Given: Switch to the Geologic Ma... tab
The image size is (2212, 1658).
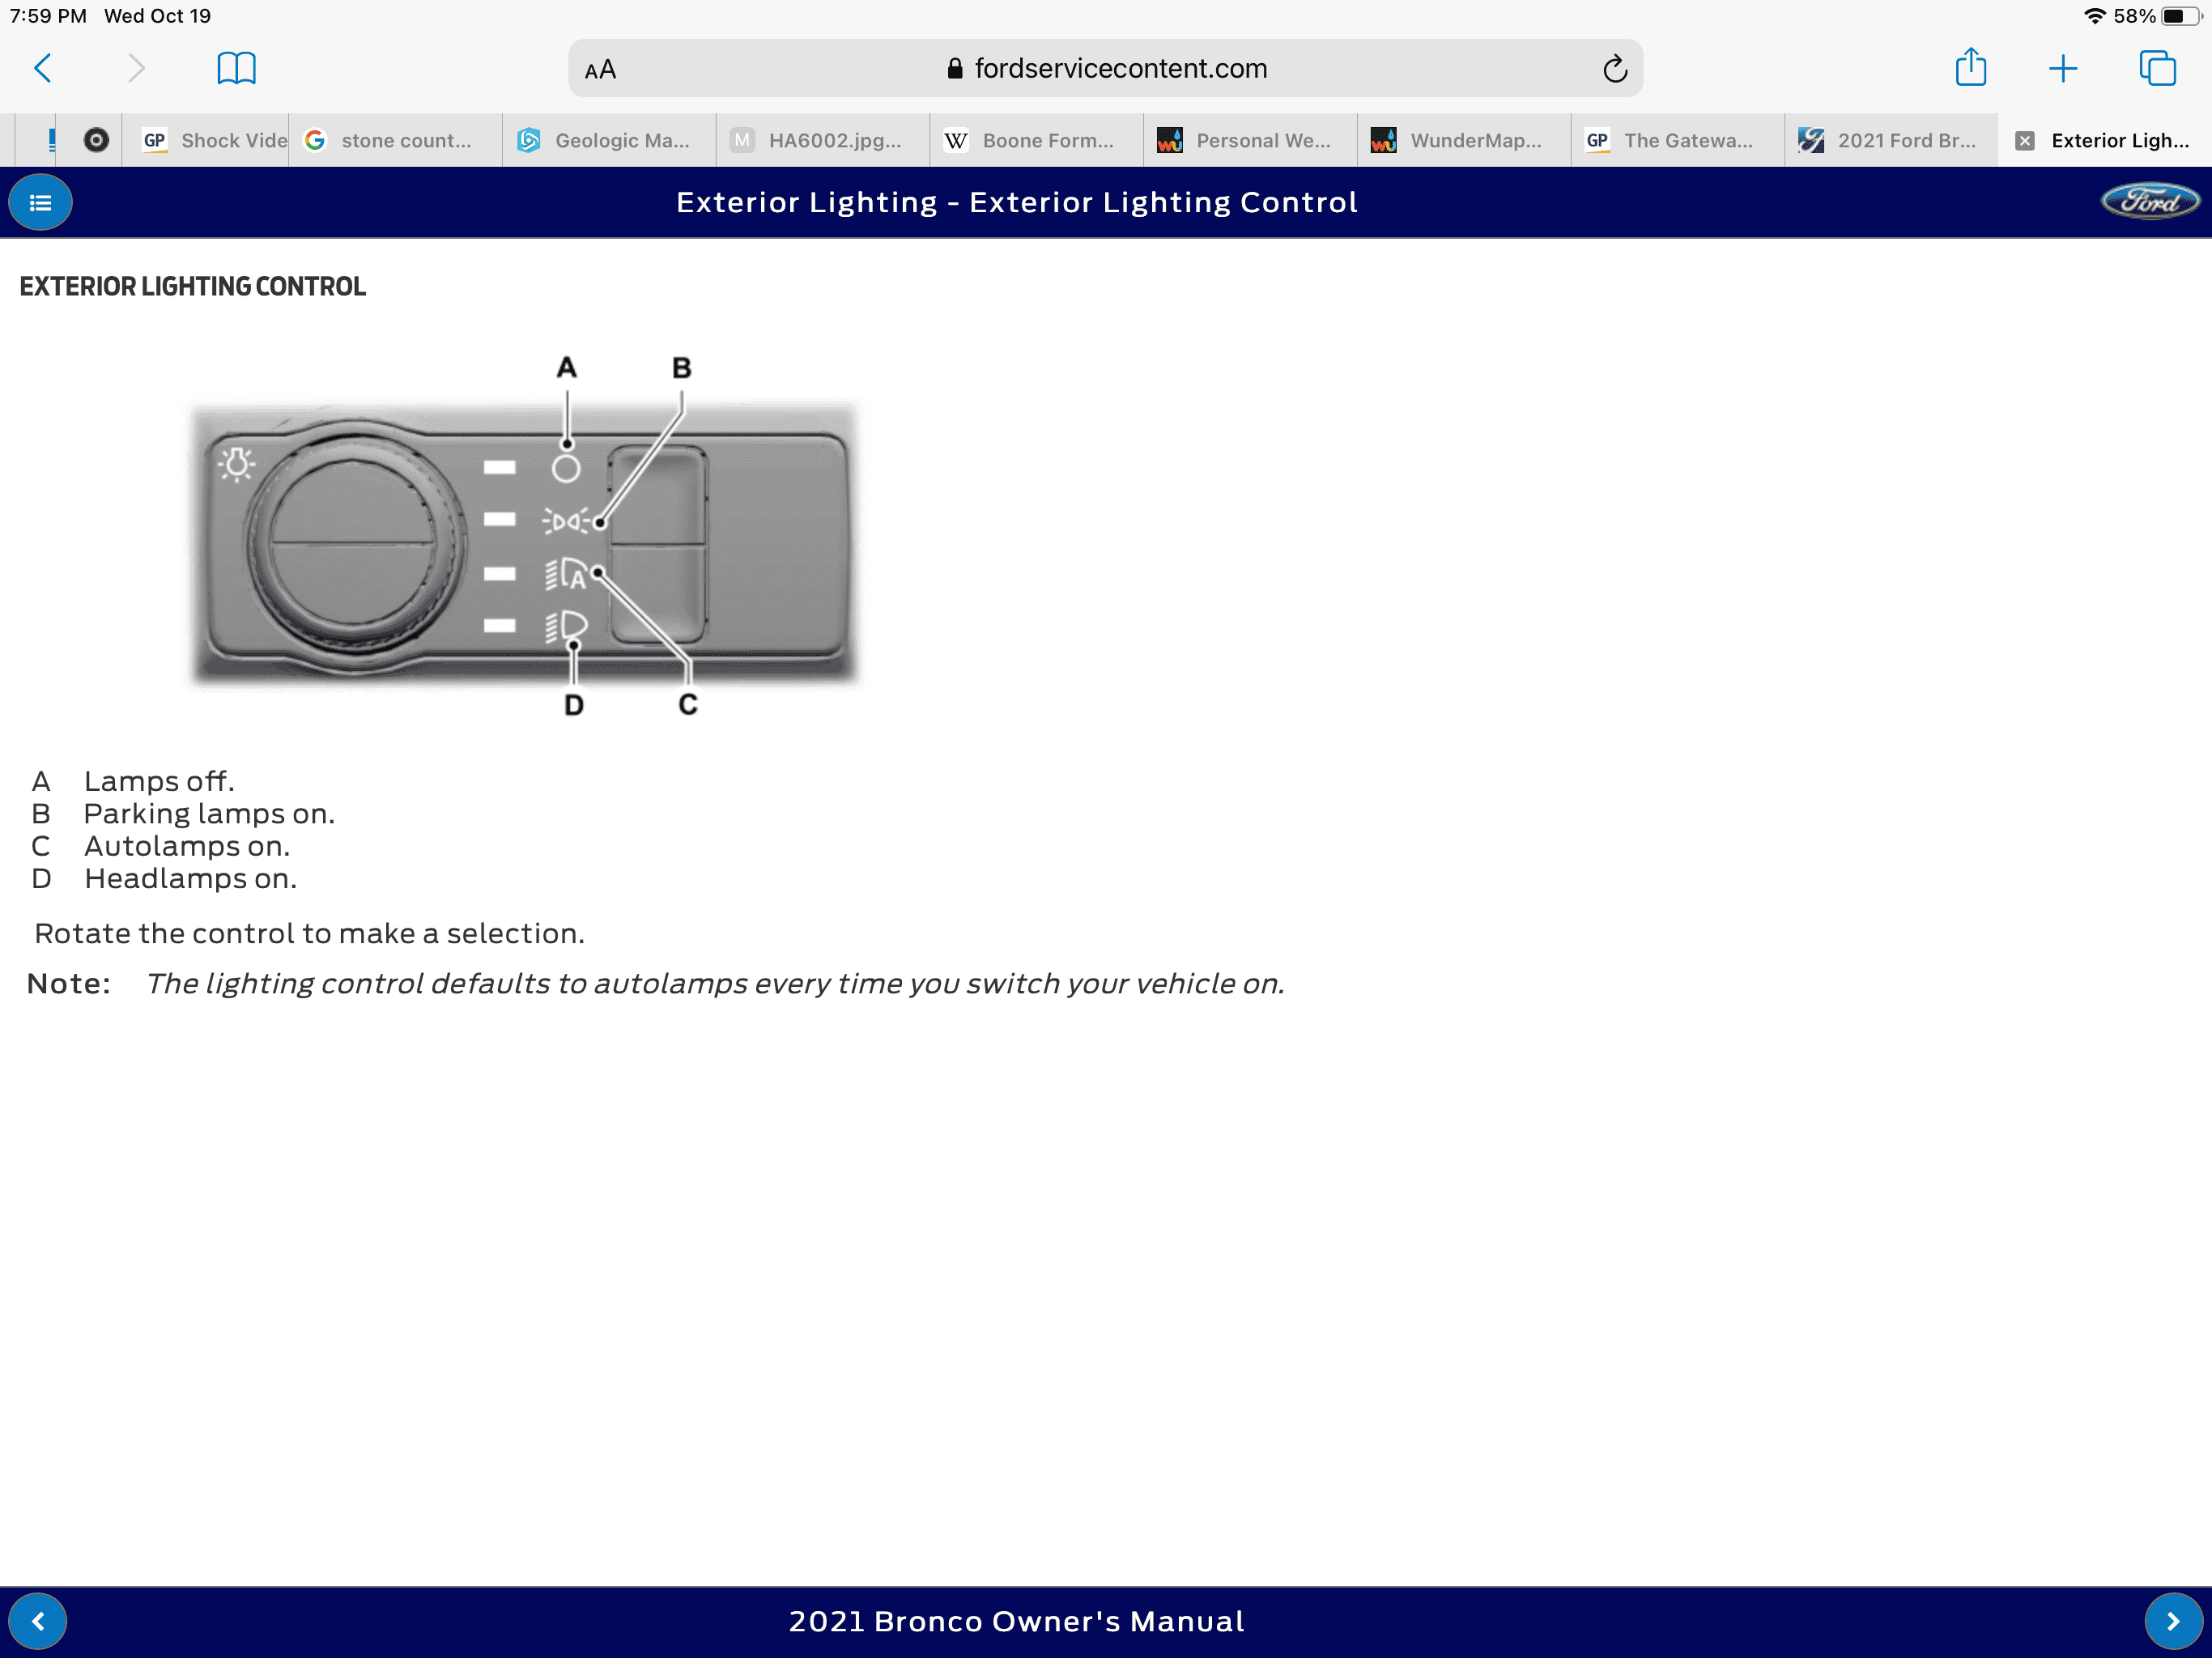Looking at the screenshot, I should (609, 140).
